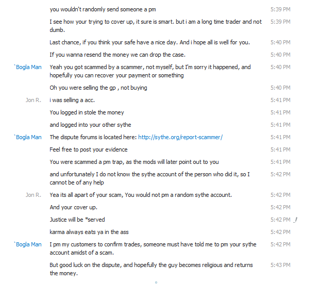Open the sythe.org report-scammer link

pyautogui.click(x=180, y=137)
